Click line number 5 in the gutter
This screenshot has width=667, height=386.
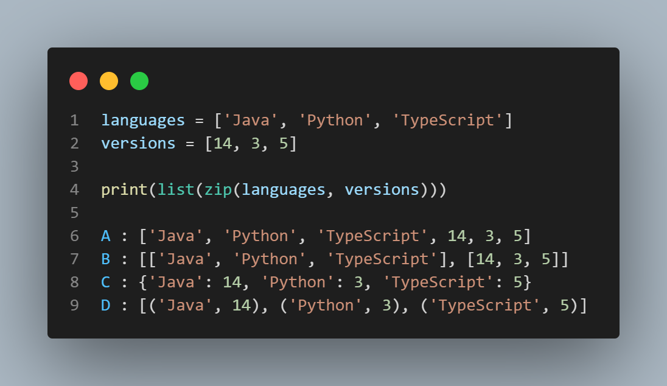click(x=74, y=213)
